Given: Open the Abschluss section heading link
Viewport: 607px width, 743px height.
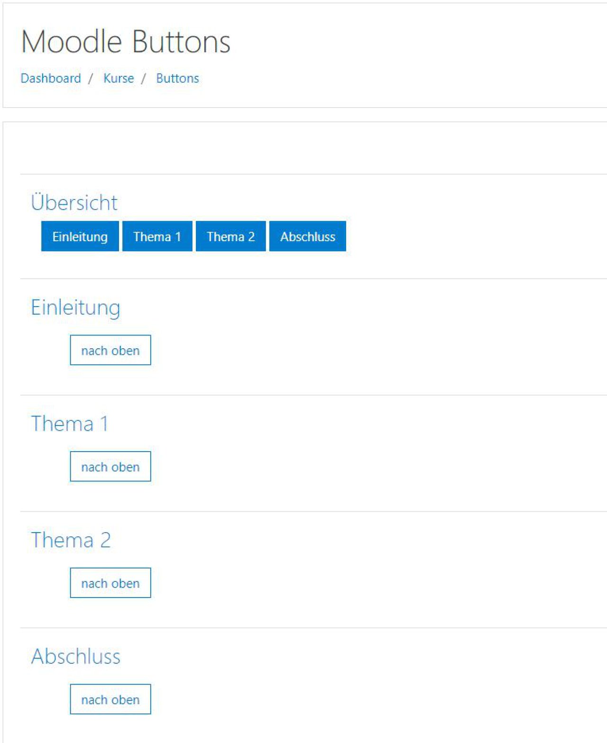Looking at the screenshot, I should (x=75, y=656).
